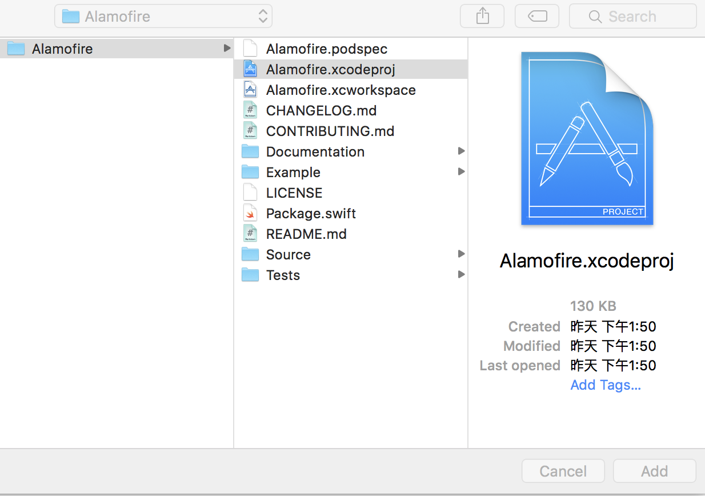Click the Share toolbar icon

tap(482, 16)
